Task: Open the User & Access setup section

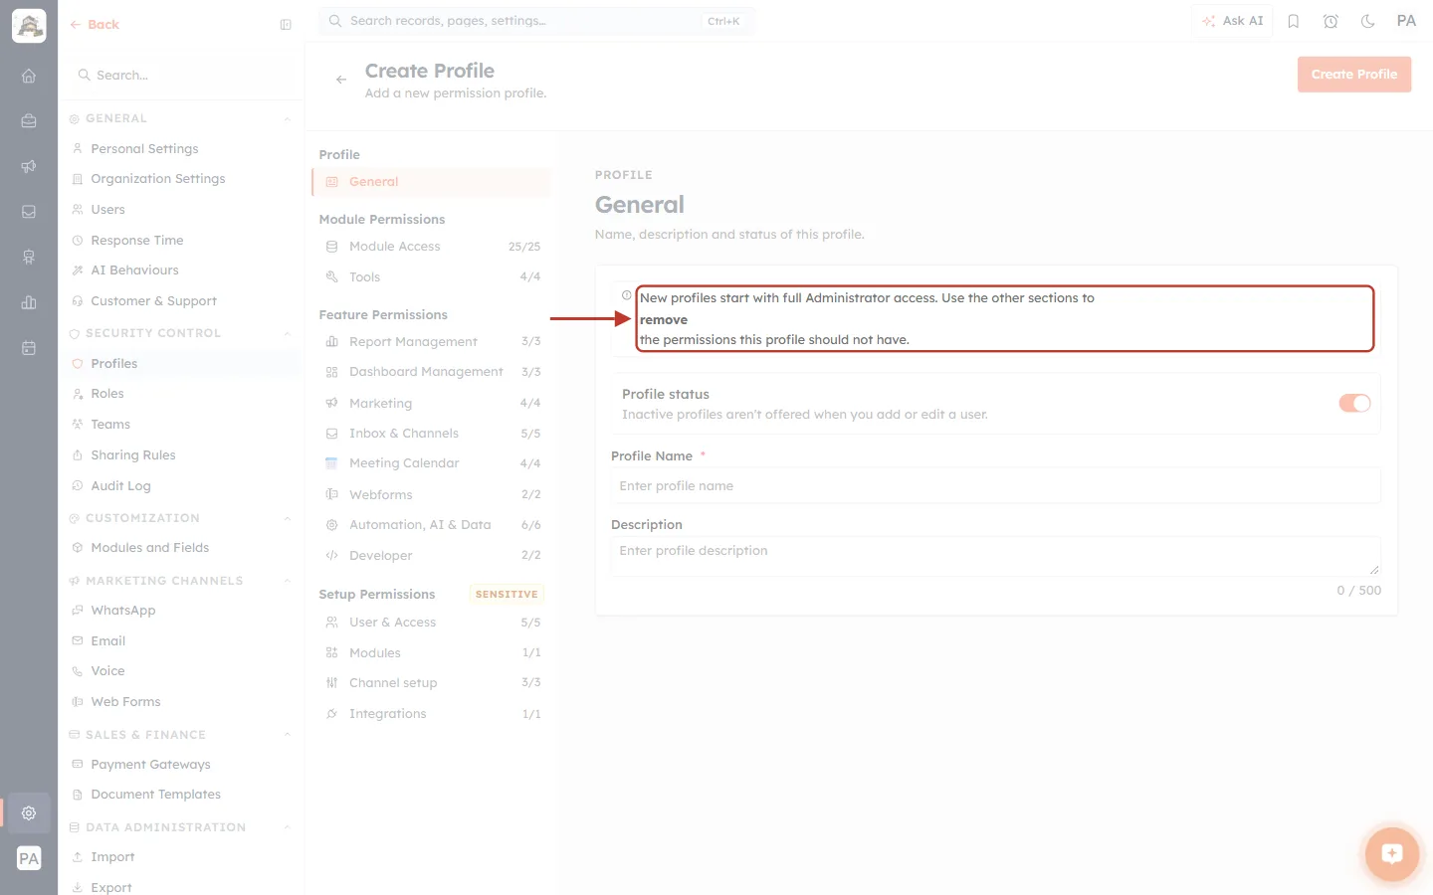Action: 431,623
